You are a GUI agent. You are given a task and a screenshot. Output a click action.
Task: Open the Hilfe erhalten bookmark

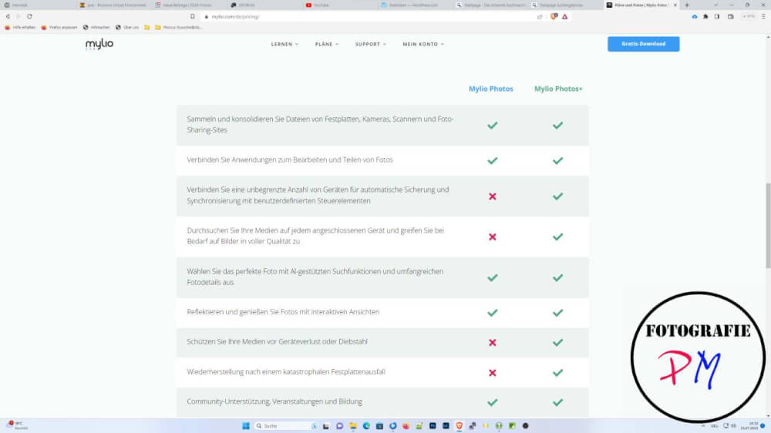click(x=20, y=28)
